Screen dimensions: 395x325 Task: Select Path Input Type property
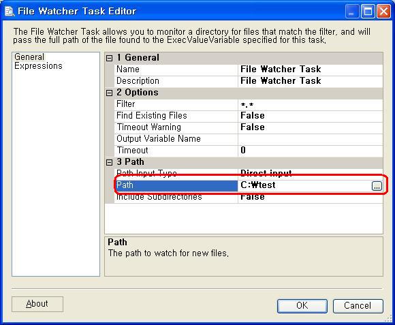pos(176,174)
